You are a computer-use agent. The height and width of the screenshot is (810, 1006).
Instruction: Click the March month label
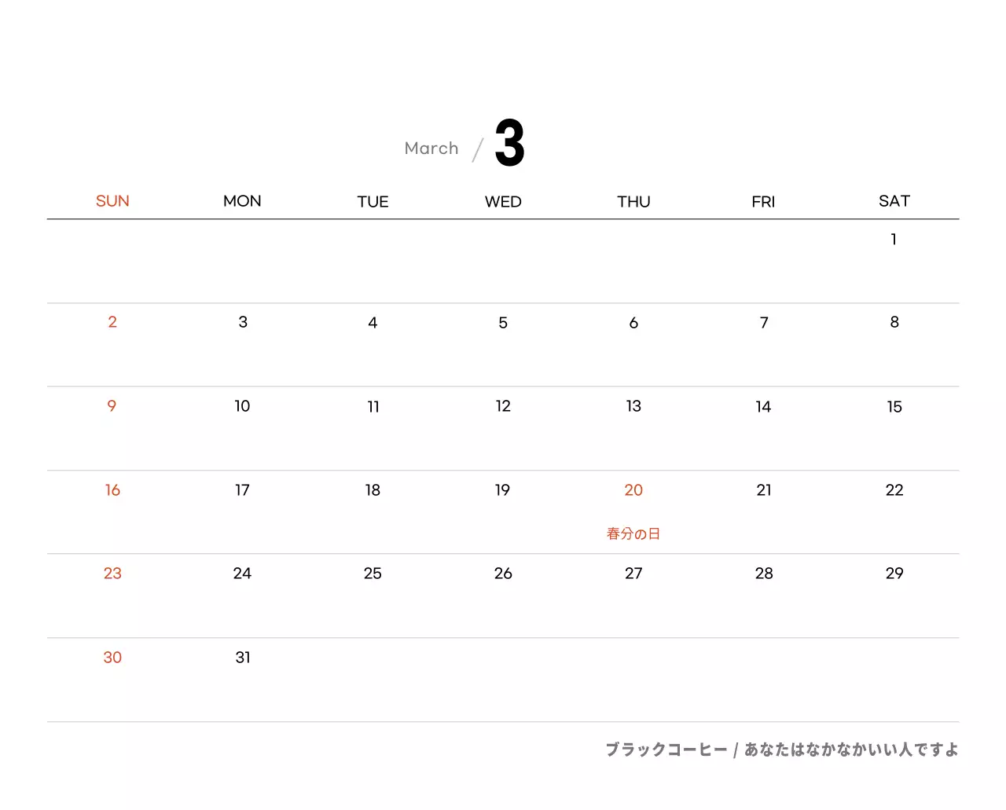point(431,148)
